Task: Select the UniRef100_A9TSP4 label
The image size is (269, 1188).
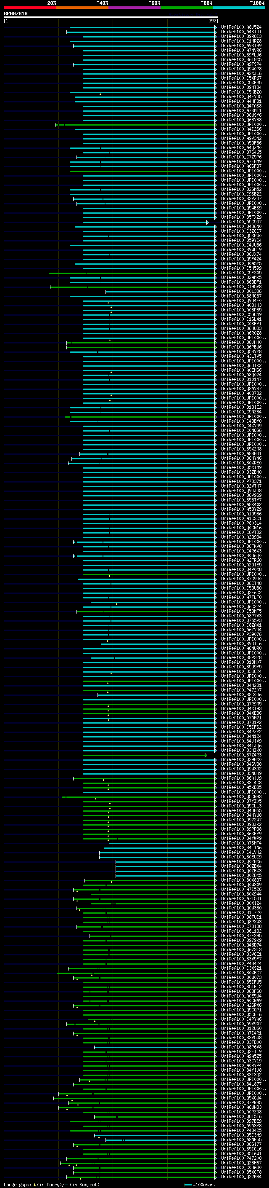Action: (x=241, y=64)
